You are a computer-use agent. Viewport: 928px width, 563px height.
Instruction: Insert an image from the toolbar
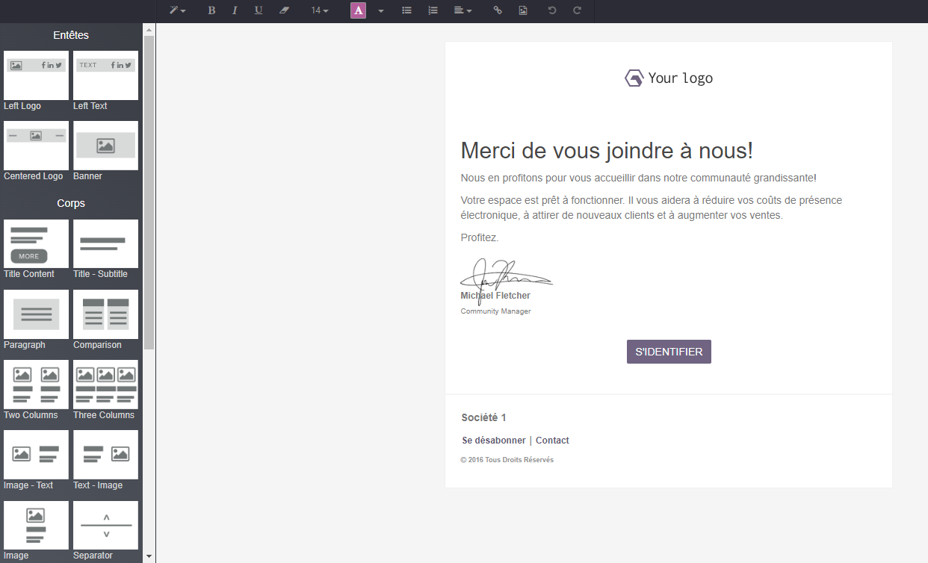(523, 10)
